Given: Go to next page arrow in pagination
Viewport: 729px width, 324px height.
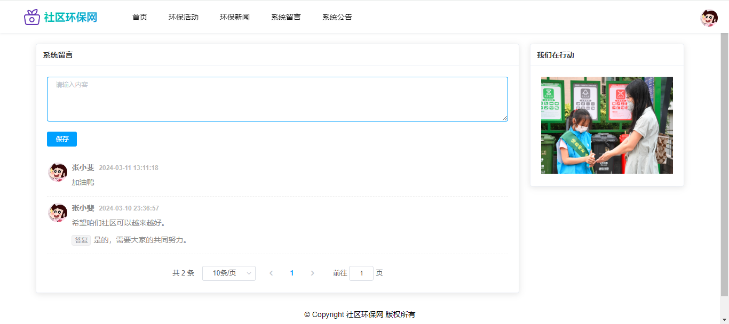Looking at the screenshot, I should (313, 273).
